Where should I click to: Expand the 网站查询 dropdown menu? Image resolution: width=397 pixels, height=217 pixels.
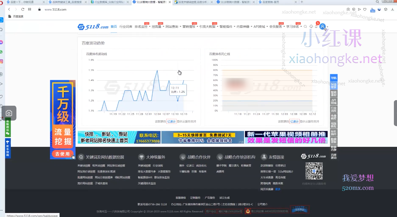(173, 27)
